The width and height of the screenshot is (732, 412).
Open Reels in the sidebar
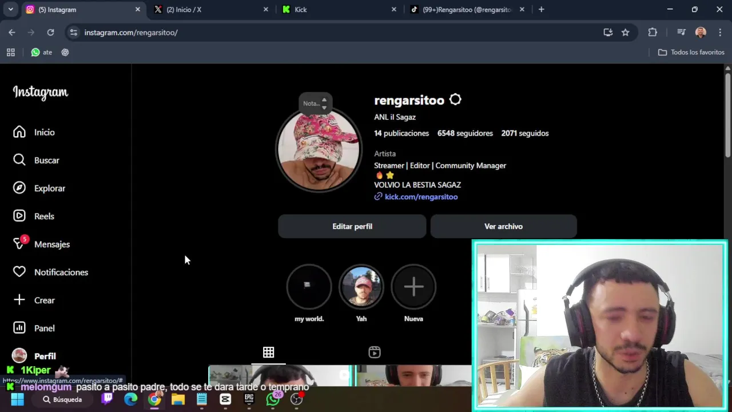pyautogui.click(x=34, y=216)
